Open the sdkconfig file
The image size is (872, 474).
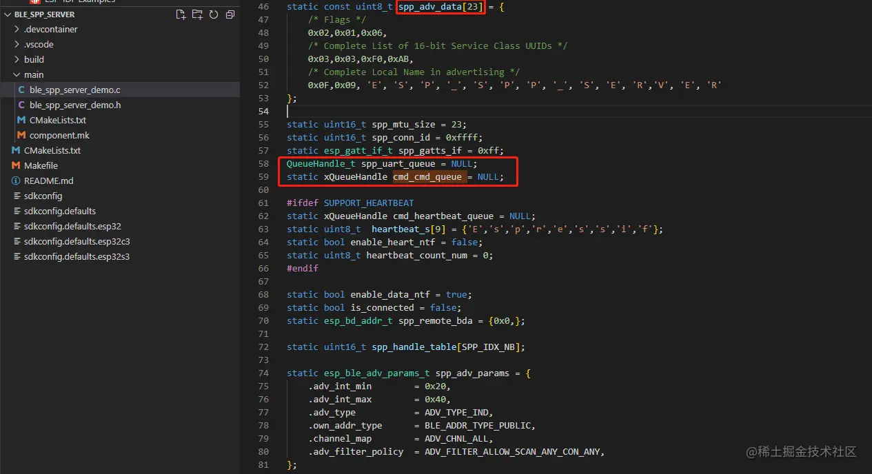120,196
